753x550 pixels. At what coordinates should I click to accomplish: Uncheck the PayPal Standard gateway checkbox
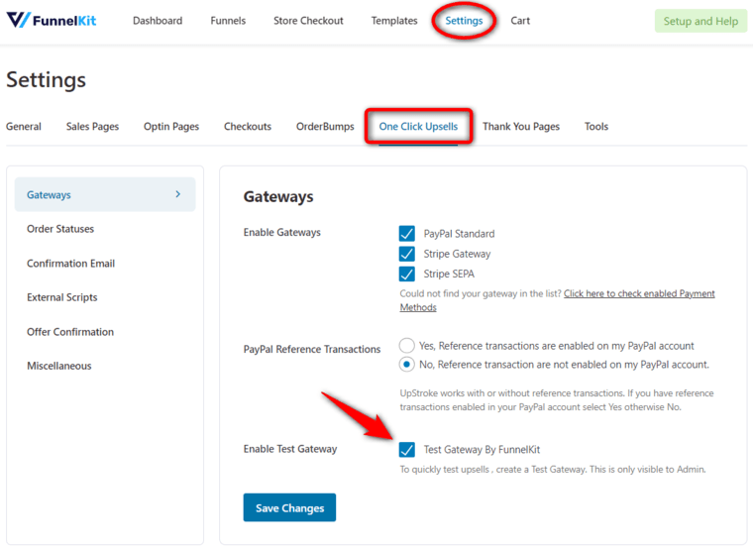coord(407,234)
